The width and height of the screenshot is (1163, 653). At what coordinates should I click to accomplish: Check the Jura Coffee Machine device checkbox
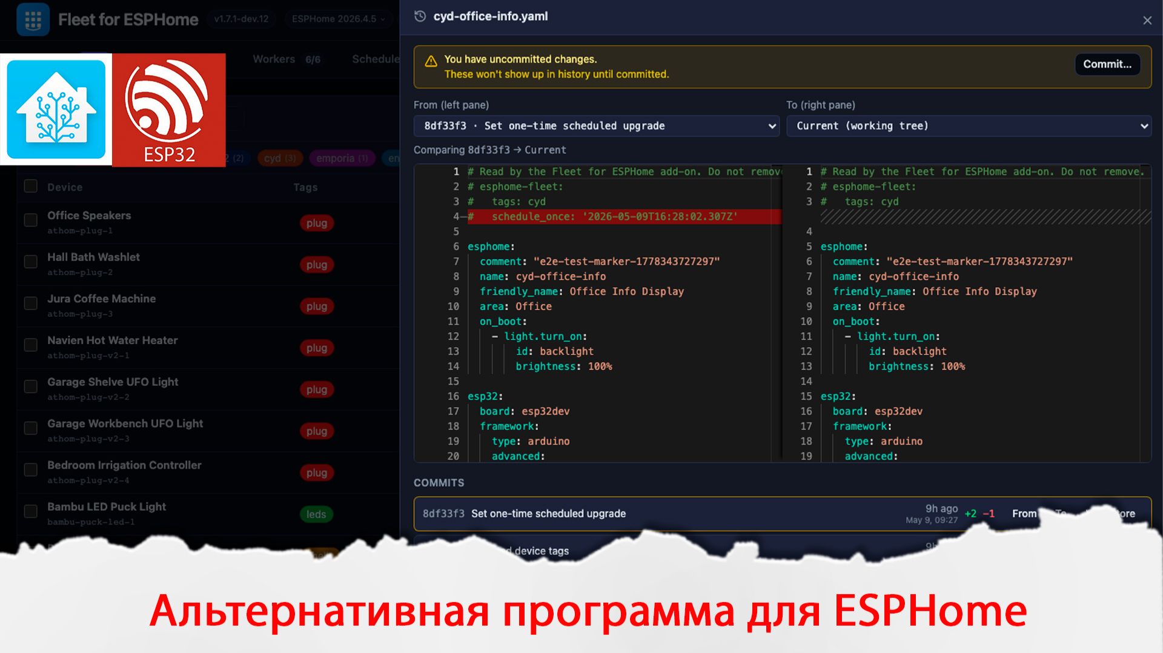coord(30,303)
